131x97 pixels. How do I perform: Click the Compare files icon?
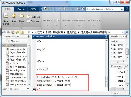click(28, 21)
